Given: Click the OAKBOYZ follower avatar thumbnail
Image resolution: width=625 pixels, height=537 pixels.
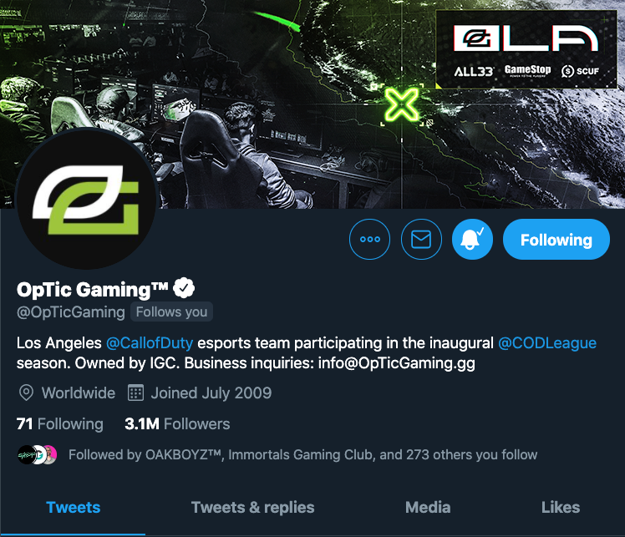Looking at the screenshot, I should point(26,454).
